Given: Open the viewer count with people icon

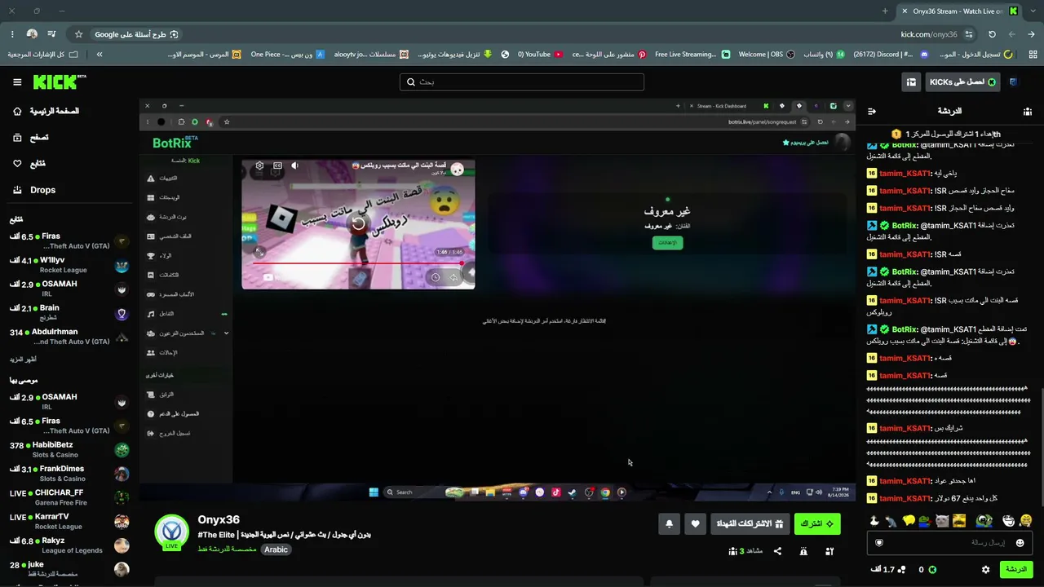Looking at the screenshot, I should click(745, 551).
